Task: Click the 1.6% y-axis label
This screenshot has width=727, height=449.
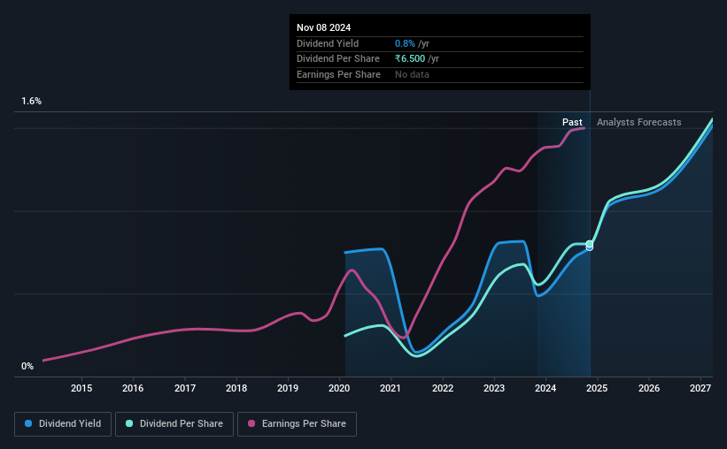Action: pos(32,102)
